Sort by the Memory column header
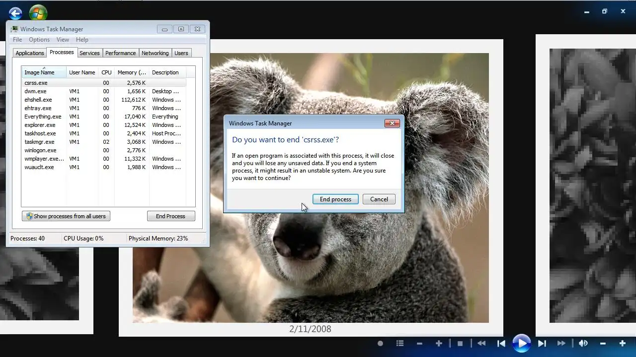The image size is (636, 357). (x=131, y=72)
